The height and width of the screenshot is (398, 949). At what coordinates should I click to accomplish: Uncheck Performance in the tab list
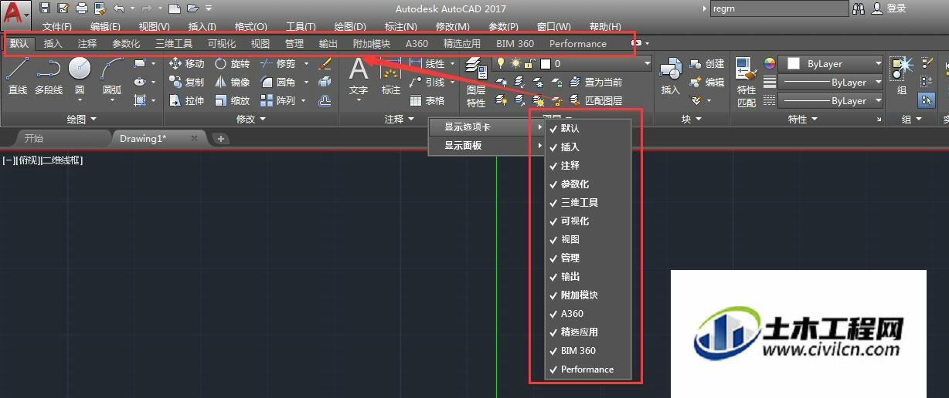tap(588, 369)
